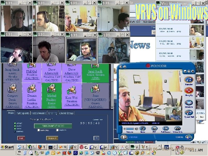Viewport: 208px width, 156px height.
Task: Enable the Earphone checkbox
Action: [57, 130]
